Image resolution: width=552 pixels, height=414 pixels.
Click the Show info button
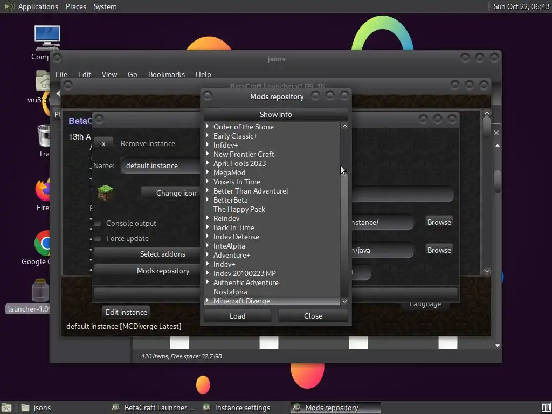point(275,114)
